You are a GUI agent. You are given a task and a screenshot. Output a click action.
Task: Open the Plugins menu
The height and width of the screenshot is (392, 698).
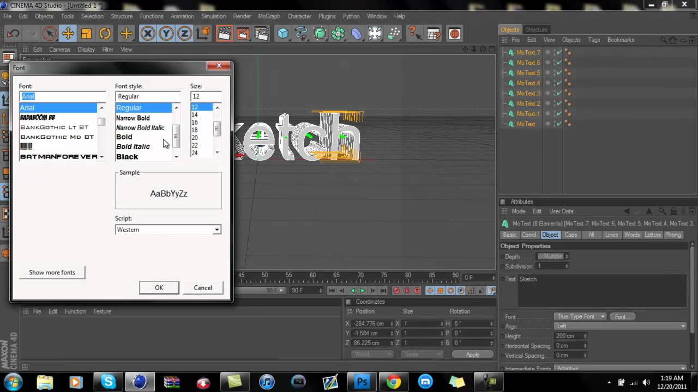point(327,16)
